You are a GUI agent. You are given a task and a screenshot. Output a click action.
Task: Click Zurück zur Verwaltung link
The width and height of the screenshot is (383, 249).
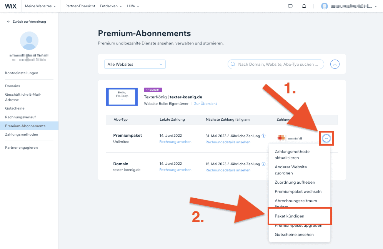pos(29,22)
